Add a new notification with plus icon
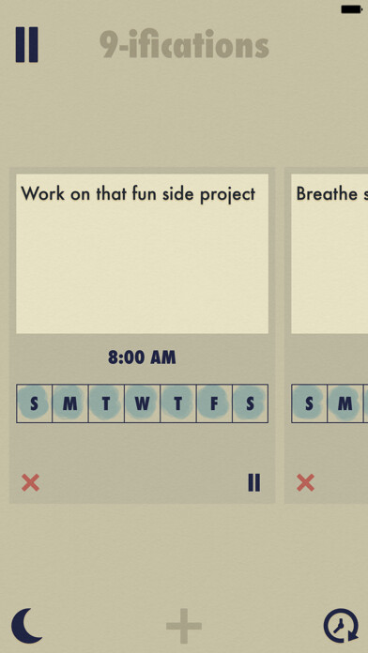This screenshot has height=653, width=368. click(x=184, y=626)
